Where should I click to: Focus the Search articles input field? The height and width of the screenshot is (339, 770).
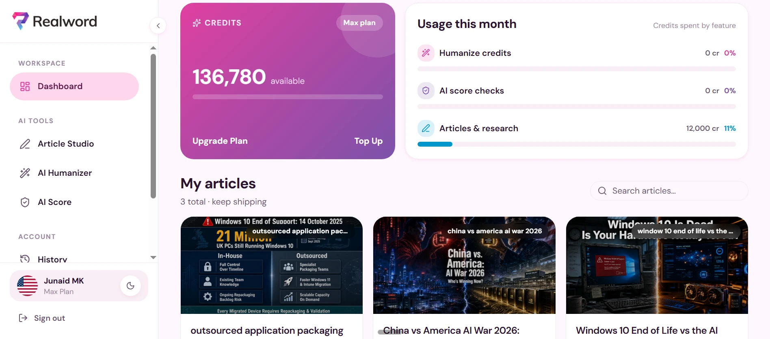point(669,191)
